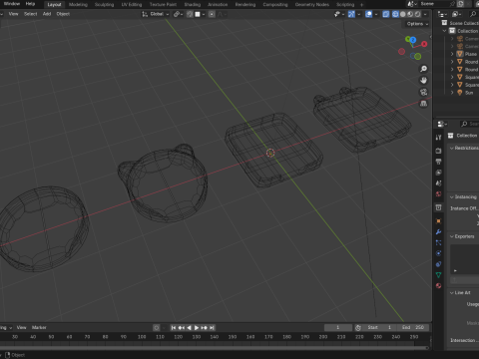The image size is (479, 359).
Task: Open the Object Constraints tab icon
Action: [438, 264]
